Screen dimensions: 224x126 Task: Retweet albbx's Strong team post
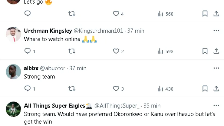point(72,89)
